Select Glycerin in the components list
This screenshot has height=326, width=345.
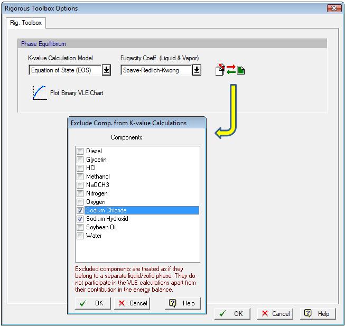point(96,160)
